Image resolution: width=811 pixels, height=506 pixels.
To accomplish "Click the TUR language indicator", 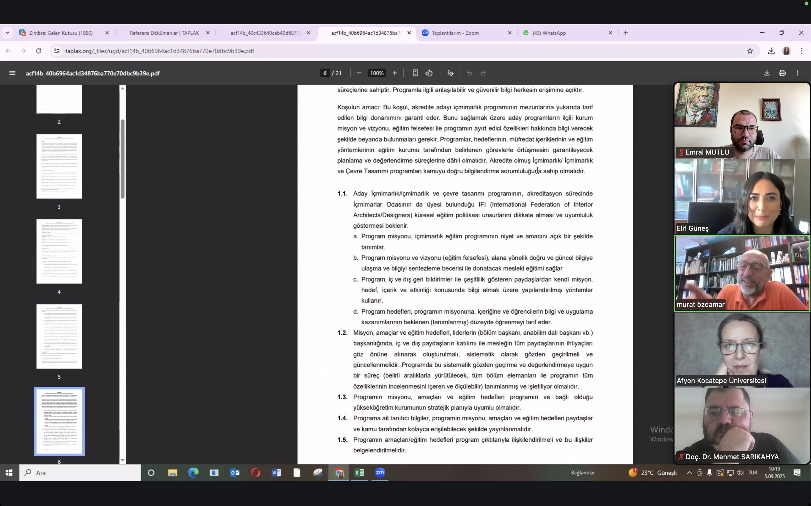I will tap(753, 472).
